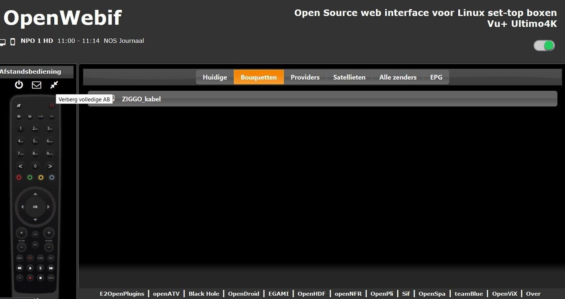Flip the green toggle switch at top right

coord(543,45)
